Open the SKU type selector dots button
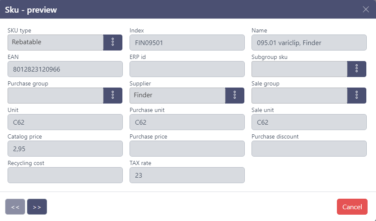This screenshot has width=376, height=221. [x=113, y=43]
